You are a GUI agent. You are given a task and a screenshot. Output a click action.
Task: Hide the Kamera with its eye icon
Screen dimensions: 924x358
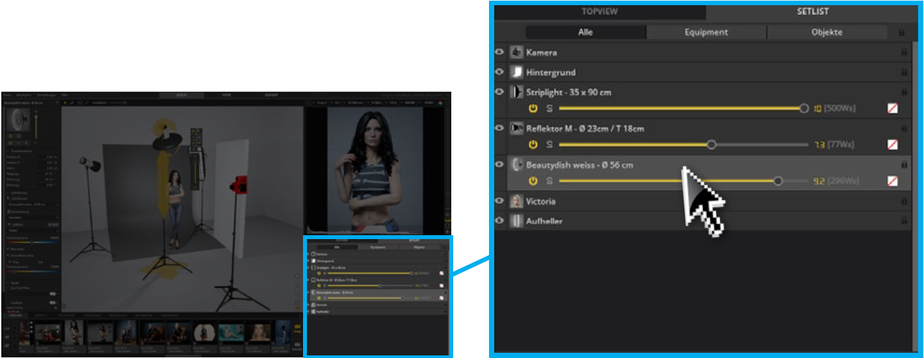(x=499, y=53)
